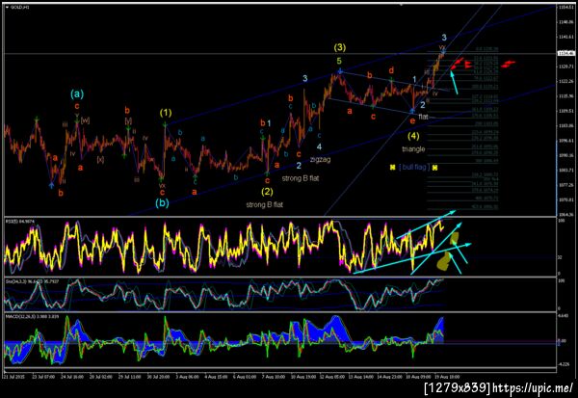Click the yellow marker left of bull flag
578x398 pixels.
pyautogui.click(x=393, y=168)
